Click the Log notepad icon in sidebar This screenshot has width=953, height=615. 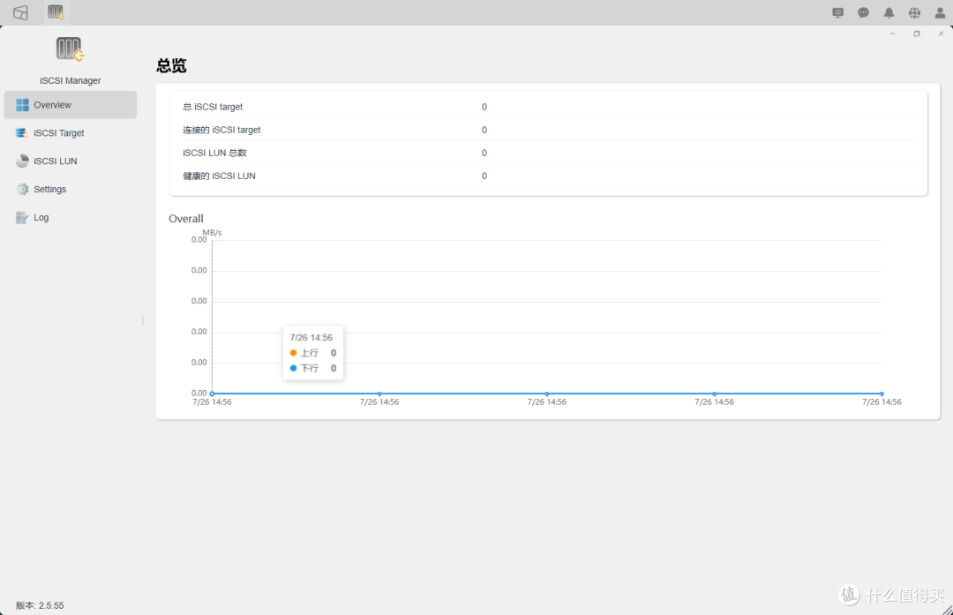point(22,218)
